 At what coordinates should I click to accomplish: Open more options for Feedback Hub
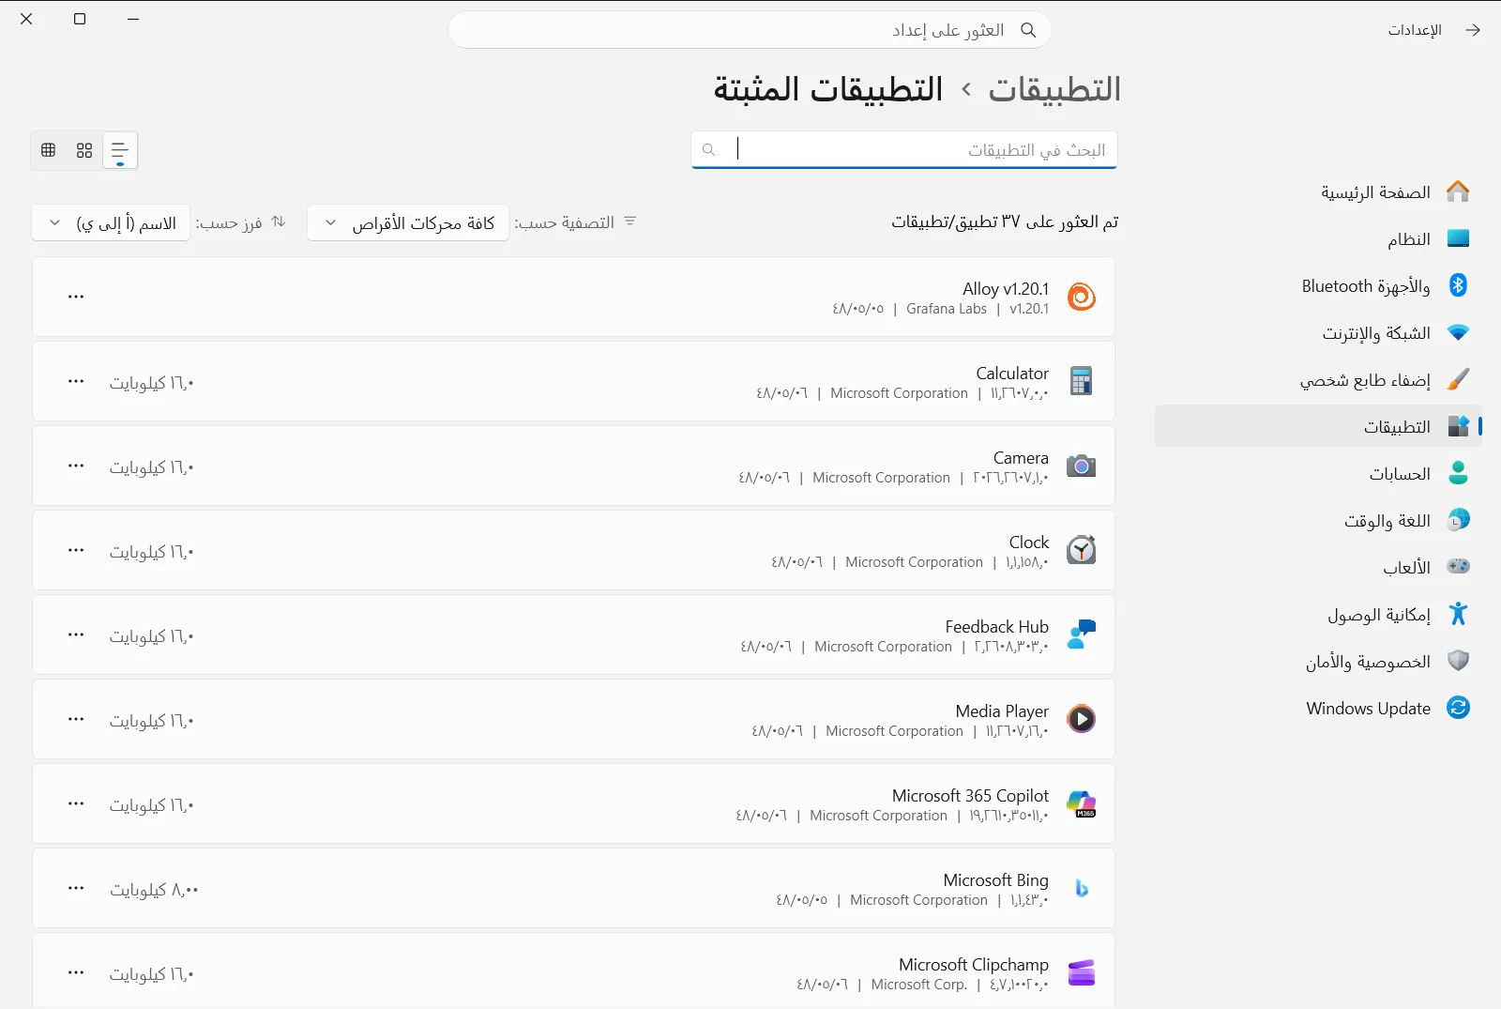(76, 634)
